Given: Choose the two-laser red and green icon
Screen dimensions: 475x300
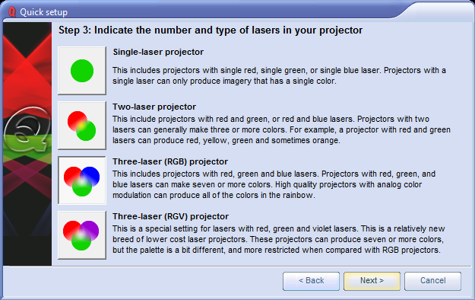Looking at the screenshot, I should tap(82, 126).
